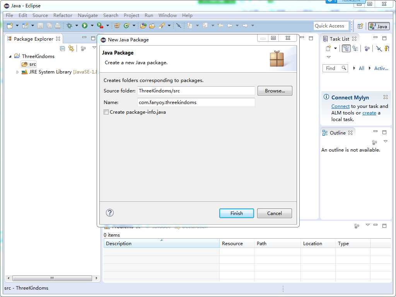Click Package Explorer horizontal scrollbar thumb

(x=52, y=278)
